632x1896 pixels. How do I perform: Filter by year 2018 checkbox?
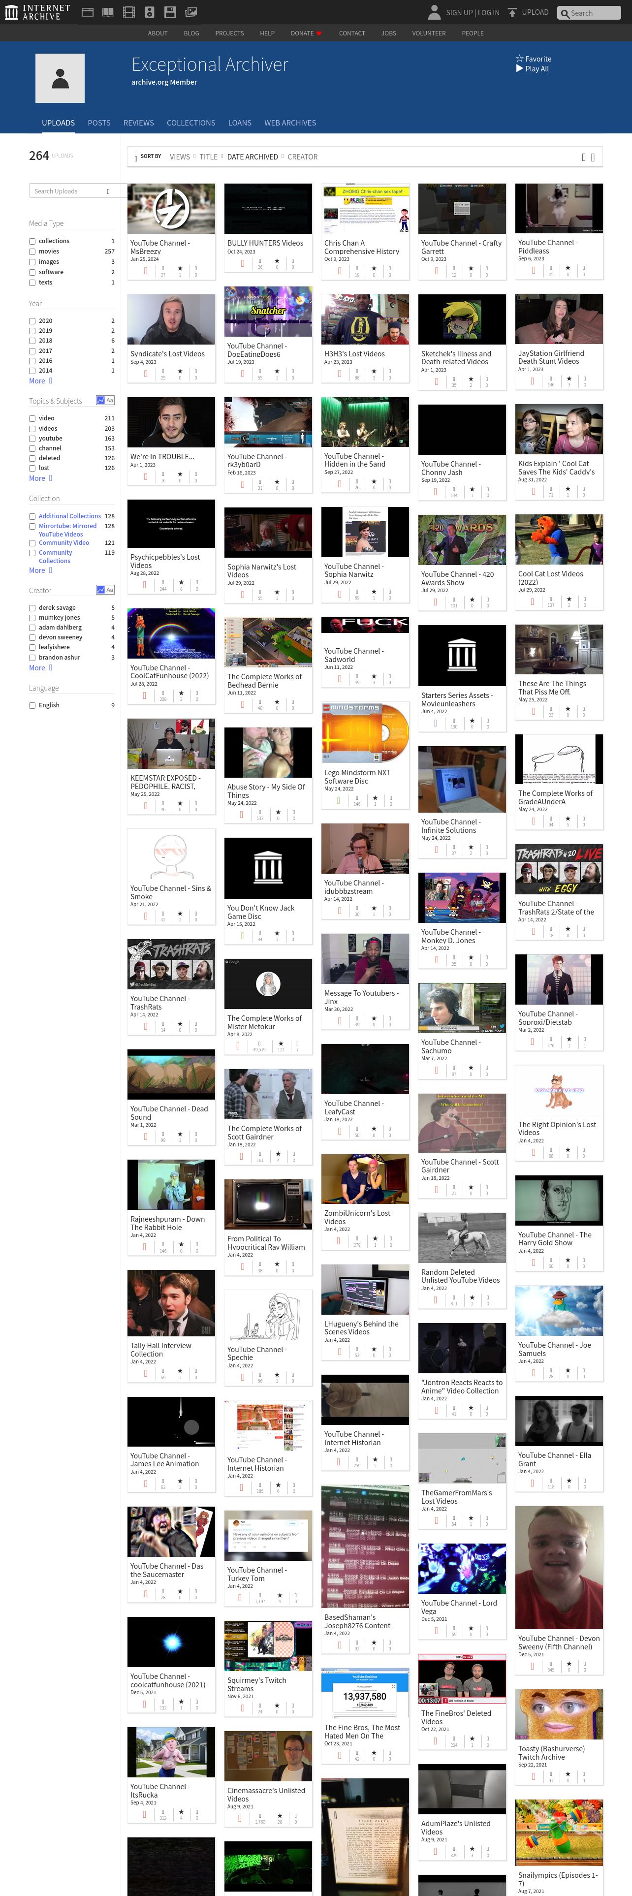point(32,341)
